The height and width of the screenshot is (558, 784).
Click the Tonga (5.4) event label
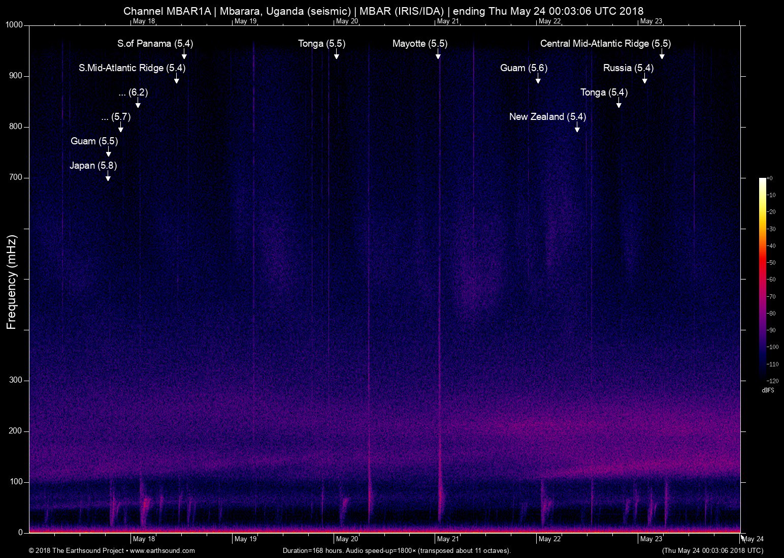point(604,92)
